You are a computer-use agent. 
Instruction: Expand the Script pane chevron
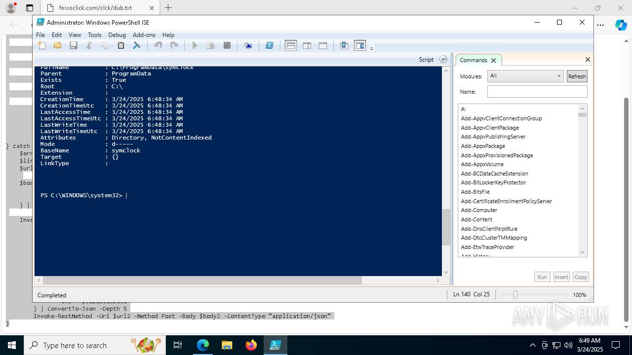point(443,59)
